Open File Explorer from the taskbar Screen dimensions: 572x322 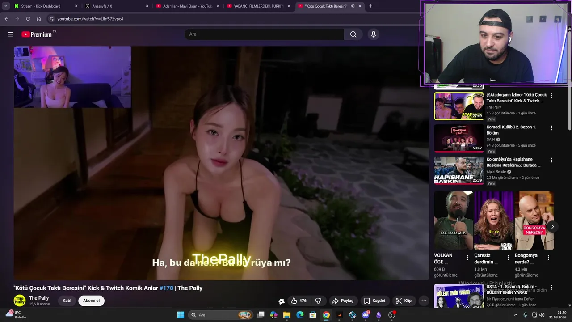(x=287, y=315)
